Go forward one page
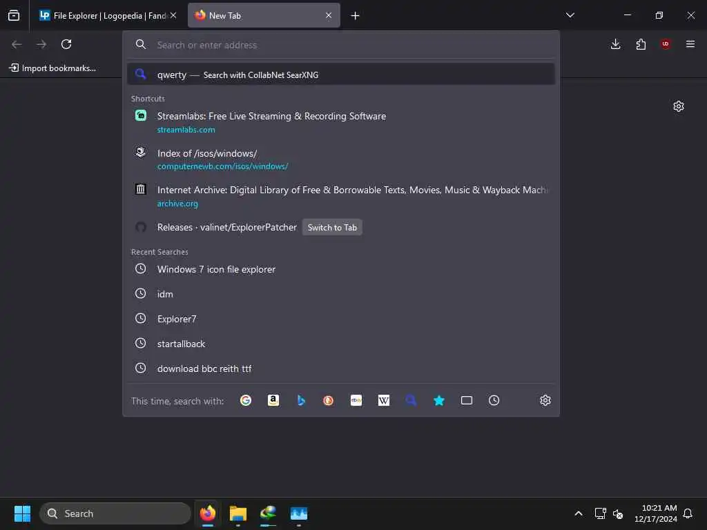This screenshot has width=707, height=530. (x=41, y=44)
